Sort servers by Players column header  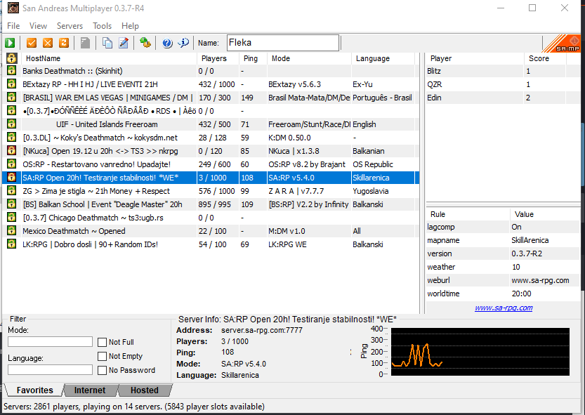[x=218, y=58]
